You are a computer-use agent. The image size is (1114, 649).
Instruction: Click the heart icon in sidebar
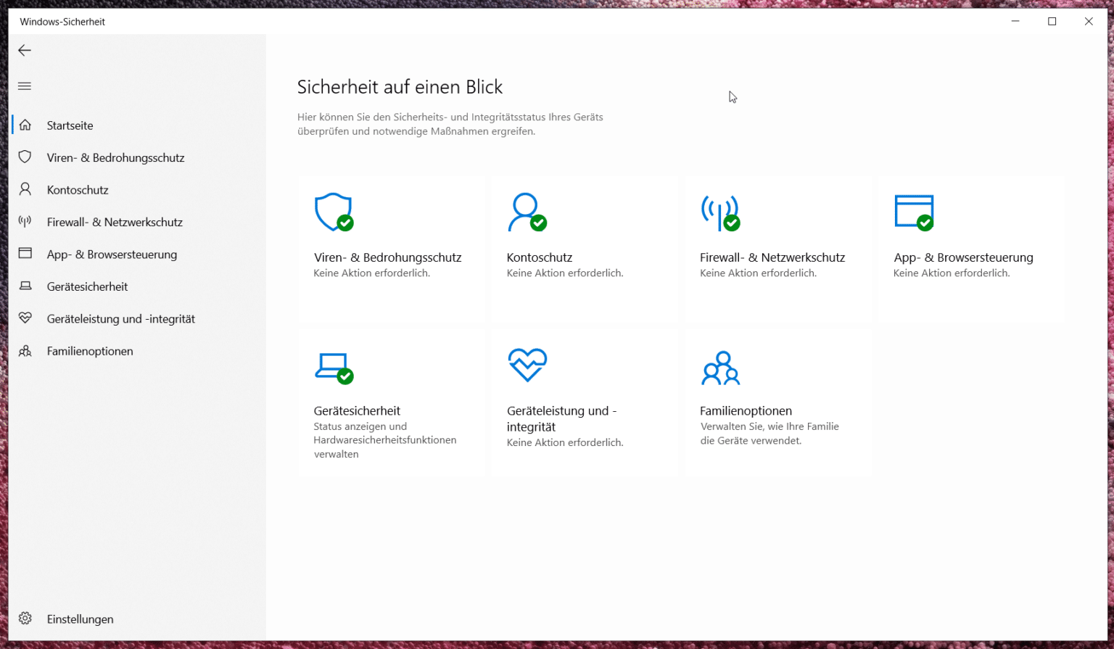25,318
